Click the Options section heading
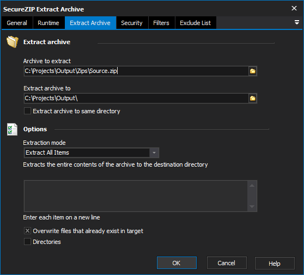Screen dimensions: 304x275 [35, 129]
